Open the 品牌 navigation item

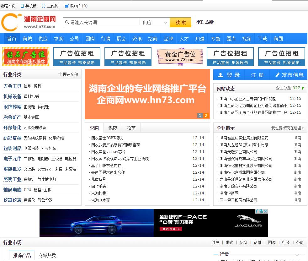[x=168, y=39]
